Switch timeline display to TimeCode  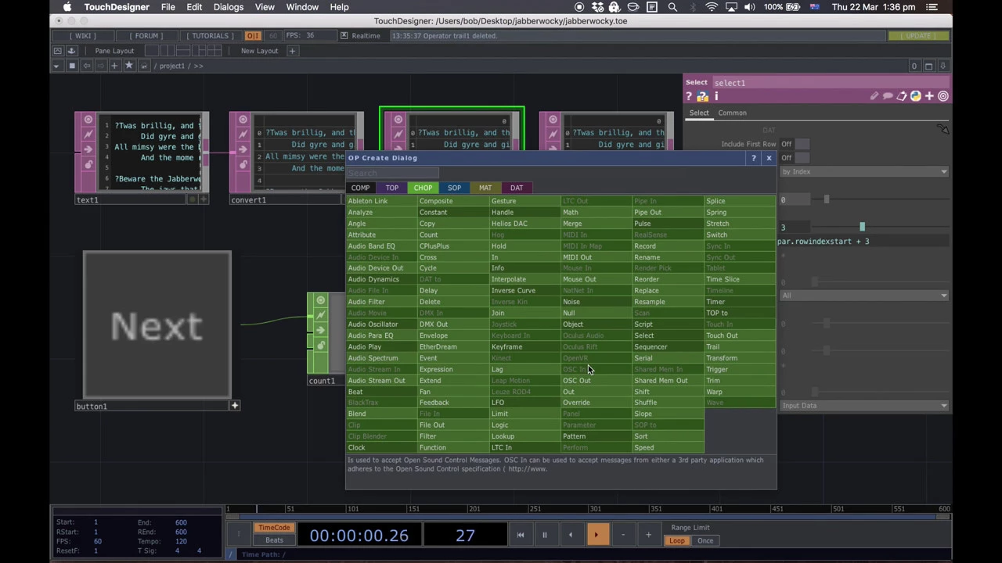[274, 528]
